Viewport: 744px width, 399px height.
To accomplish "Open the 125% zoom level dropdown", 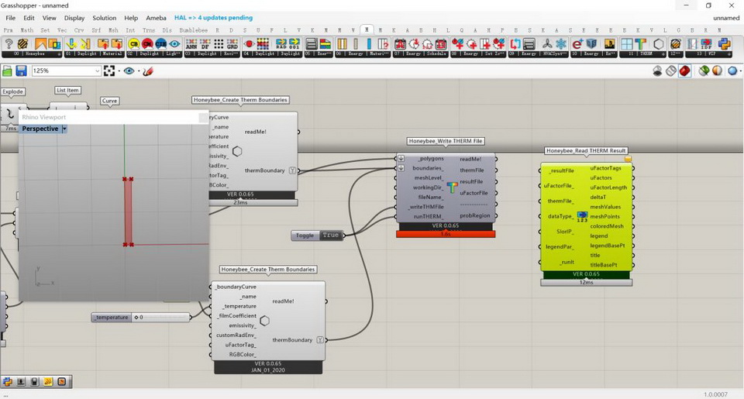I will coord(97,71).
